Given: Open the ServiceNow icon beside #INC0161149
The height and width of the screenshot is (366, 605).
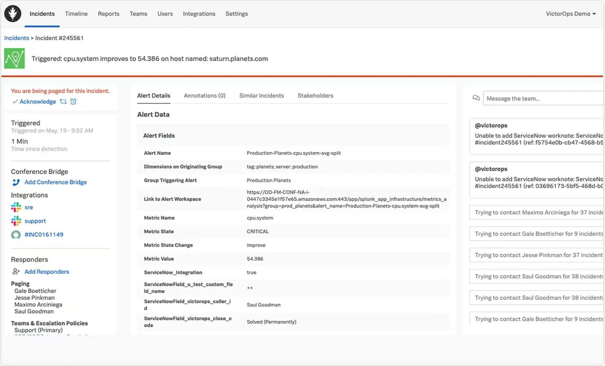Looking at the screenshot, I should tap(15, 234).
